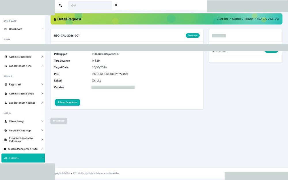Open Administrasi Klinik menu
Image resolution: width=288 pixels, height=180 pixels.
click(23, 57)
